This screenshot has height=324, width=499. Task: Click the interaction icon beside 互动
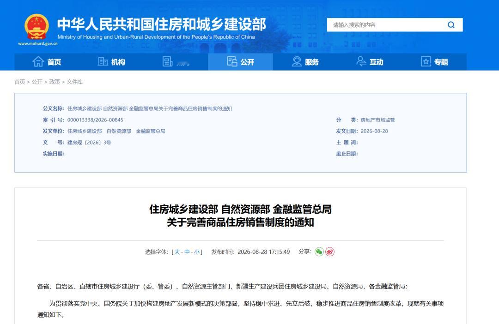click(361, 61)
